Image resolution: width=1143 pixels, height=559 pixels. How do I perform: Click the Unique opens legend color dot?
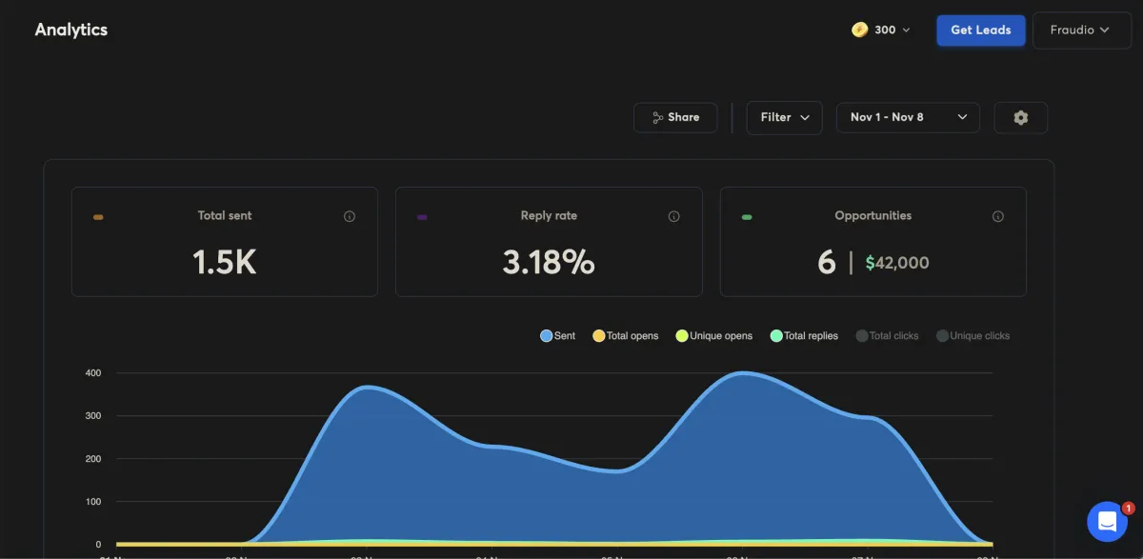point(682,335)
